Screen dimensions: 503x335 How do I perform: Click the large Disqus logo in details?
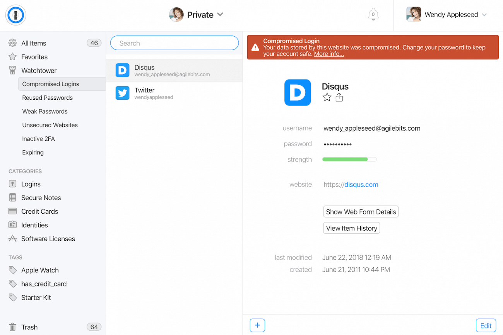click(298, 93)
